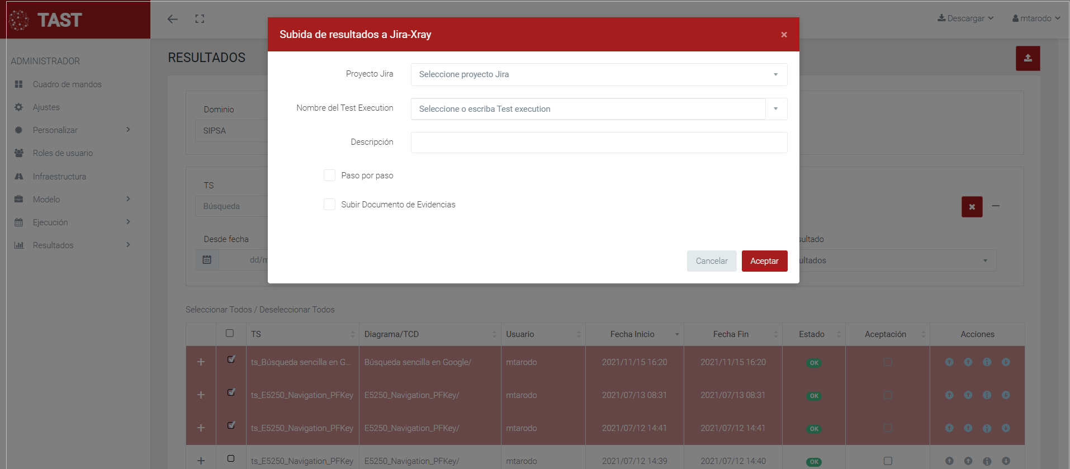1070x469 pixels.
Task: Expand first result row with plus icon
Action: [x=201, y=362]
